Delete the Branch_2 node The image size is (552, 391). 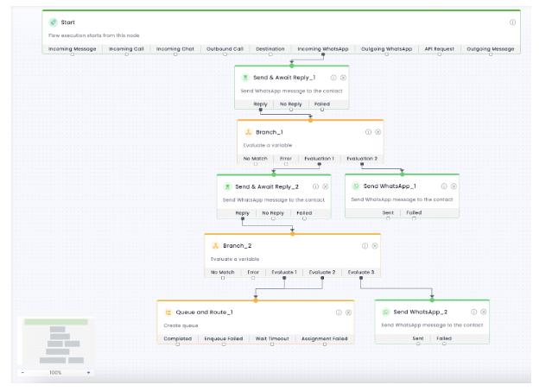[x=374, y=246]
